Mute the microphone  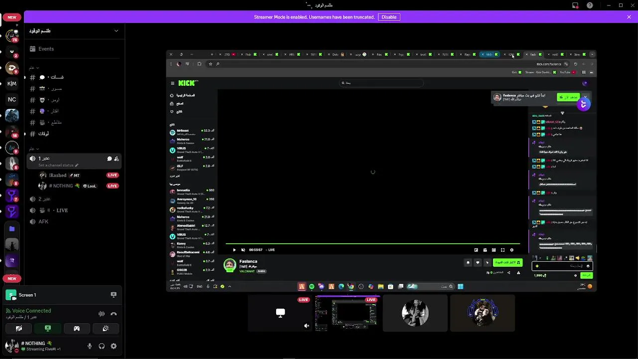coord(90,346)
